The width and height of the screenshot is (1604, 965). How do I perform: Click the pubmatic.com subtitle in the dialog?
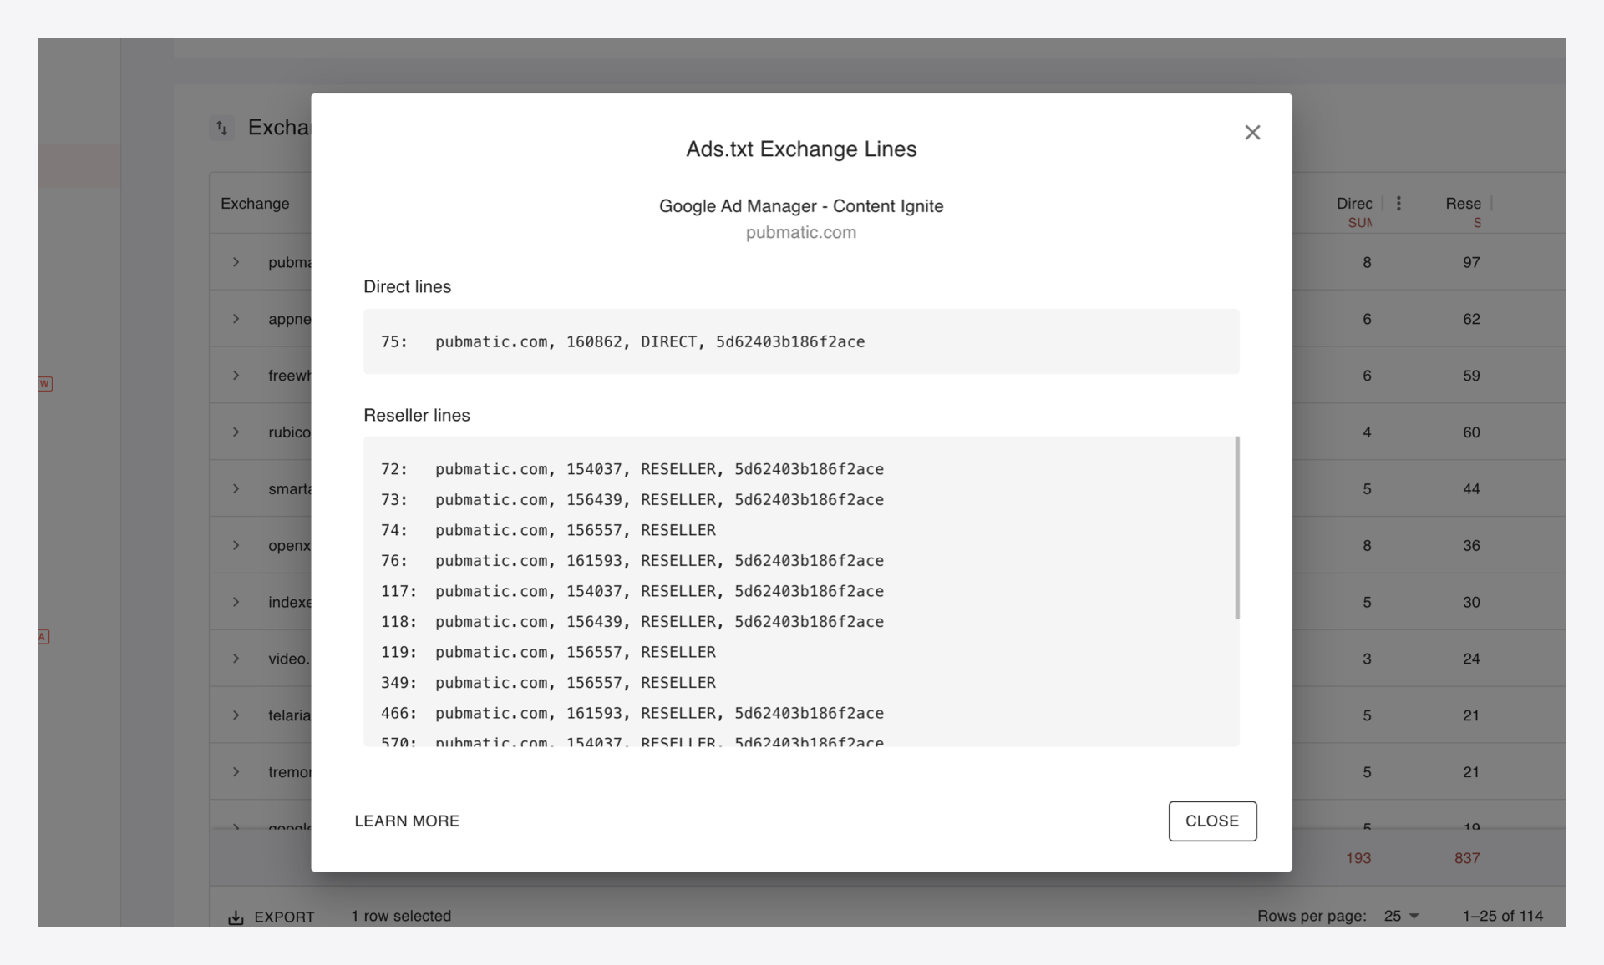pos(801,232)
